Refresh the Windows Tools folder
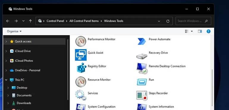Screen dimensions: 229x110 [168, 21]
